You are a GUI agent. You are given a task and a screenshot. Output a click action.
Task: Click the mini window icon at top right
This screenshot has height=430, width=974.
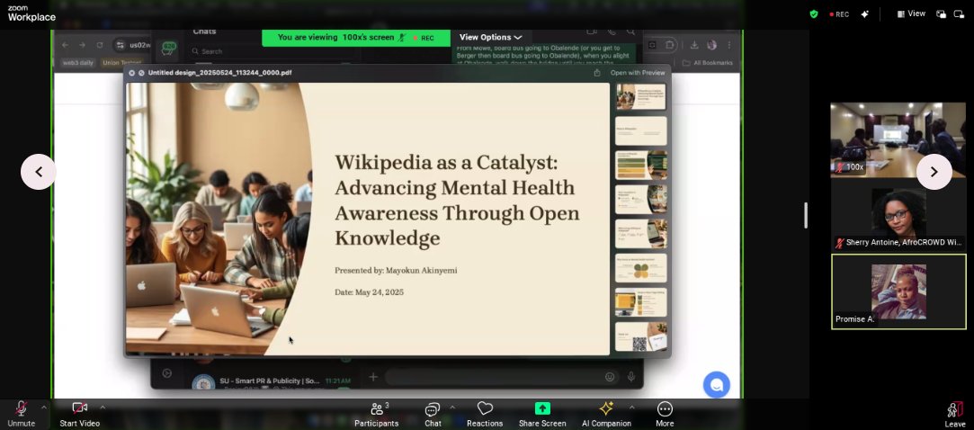pos(959,13)
